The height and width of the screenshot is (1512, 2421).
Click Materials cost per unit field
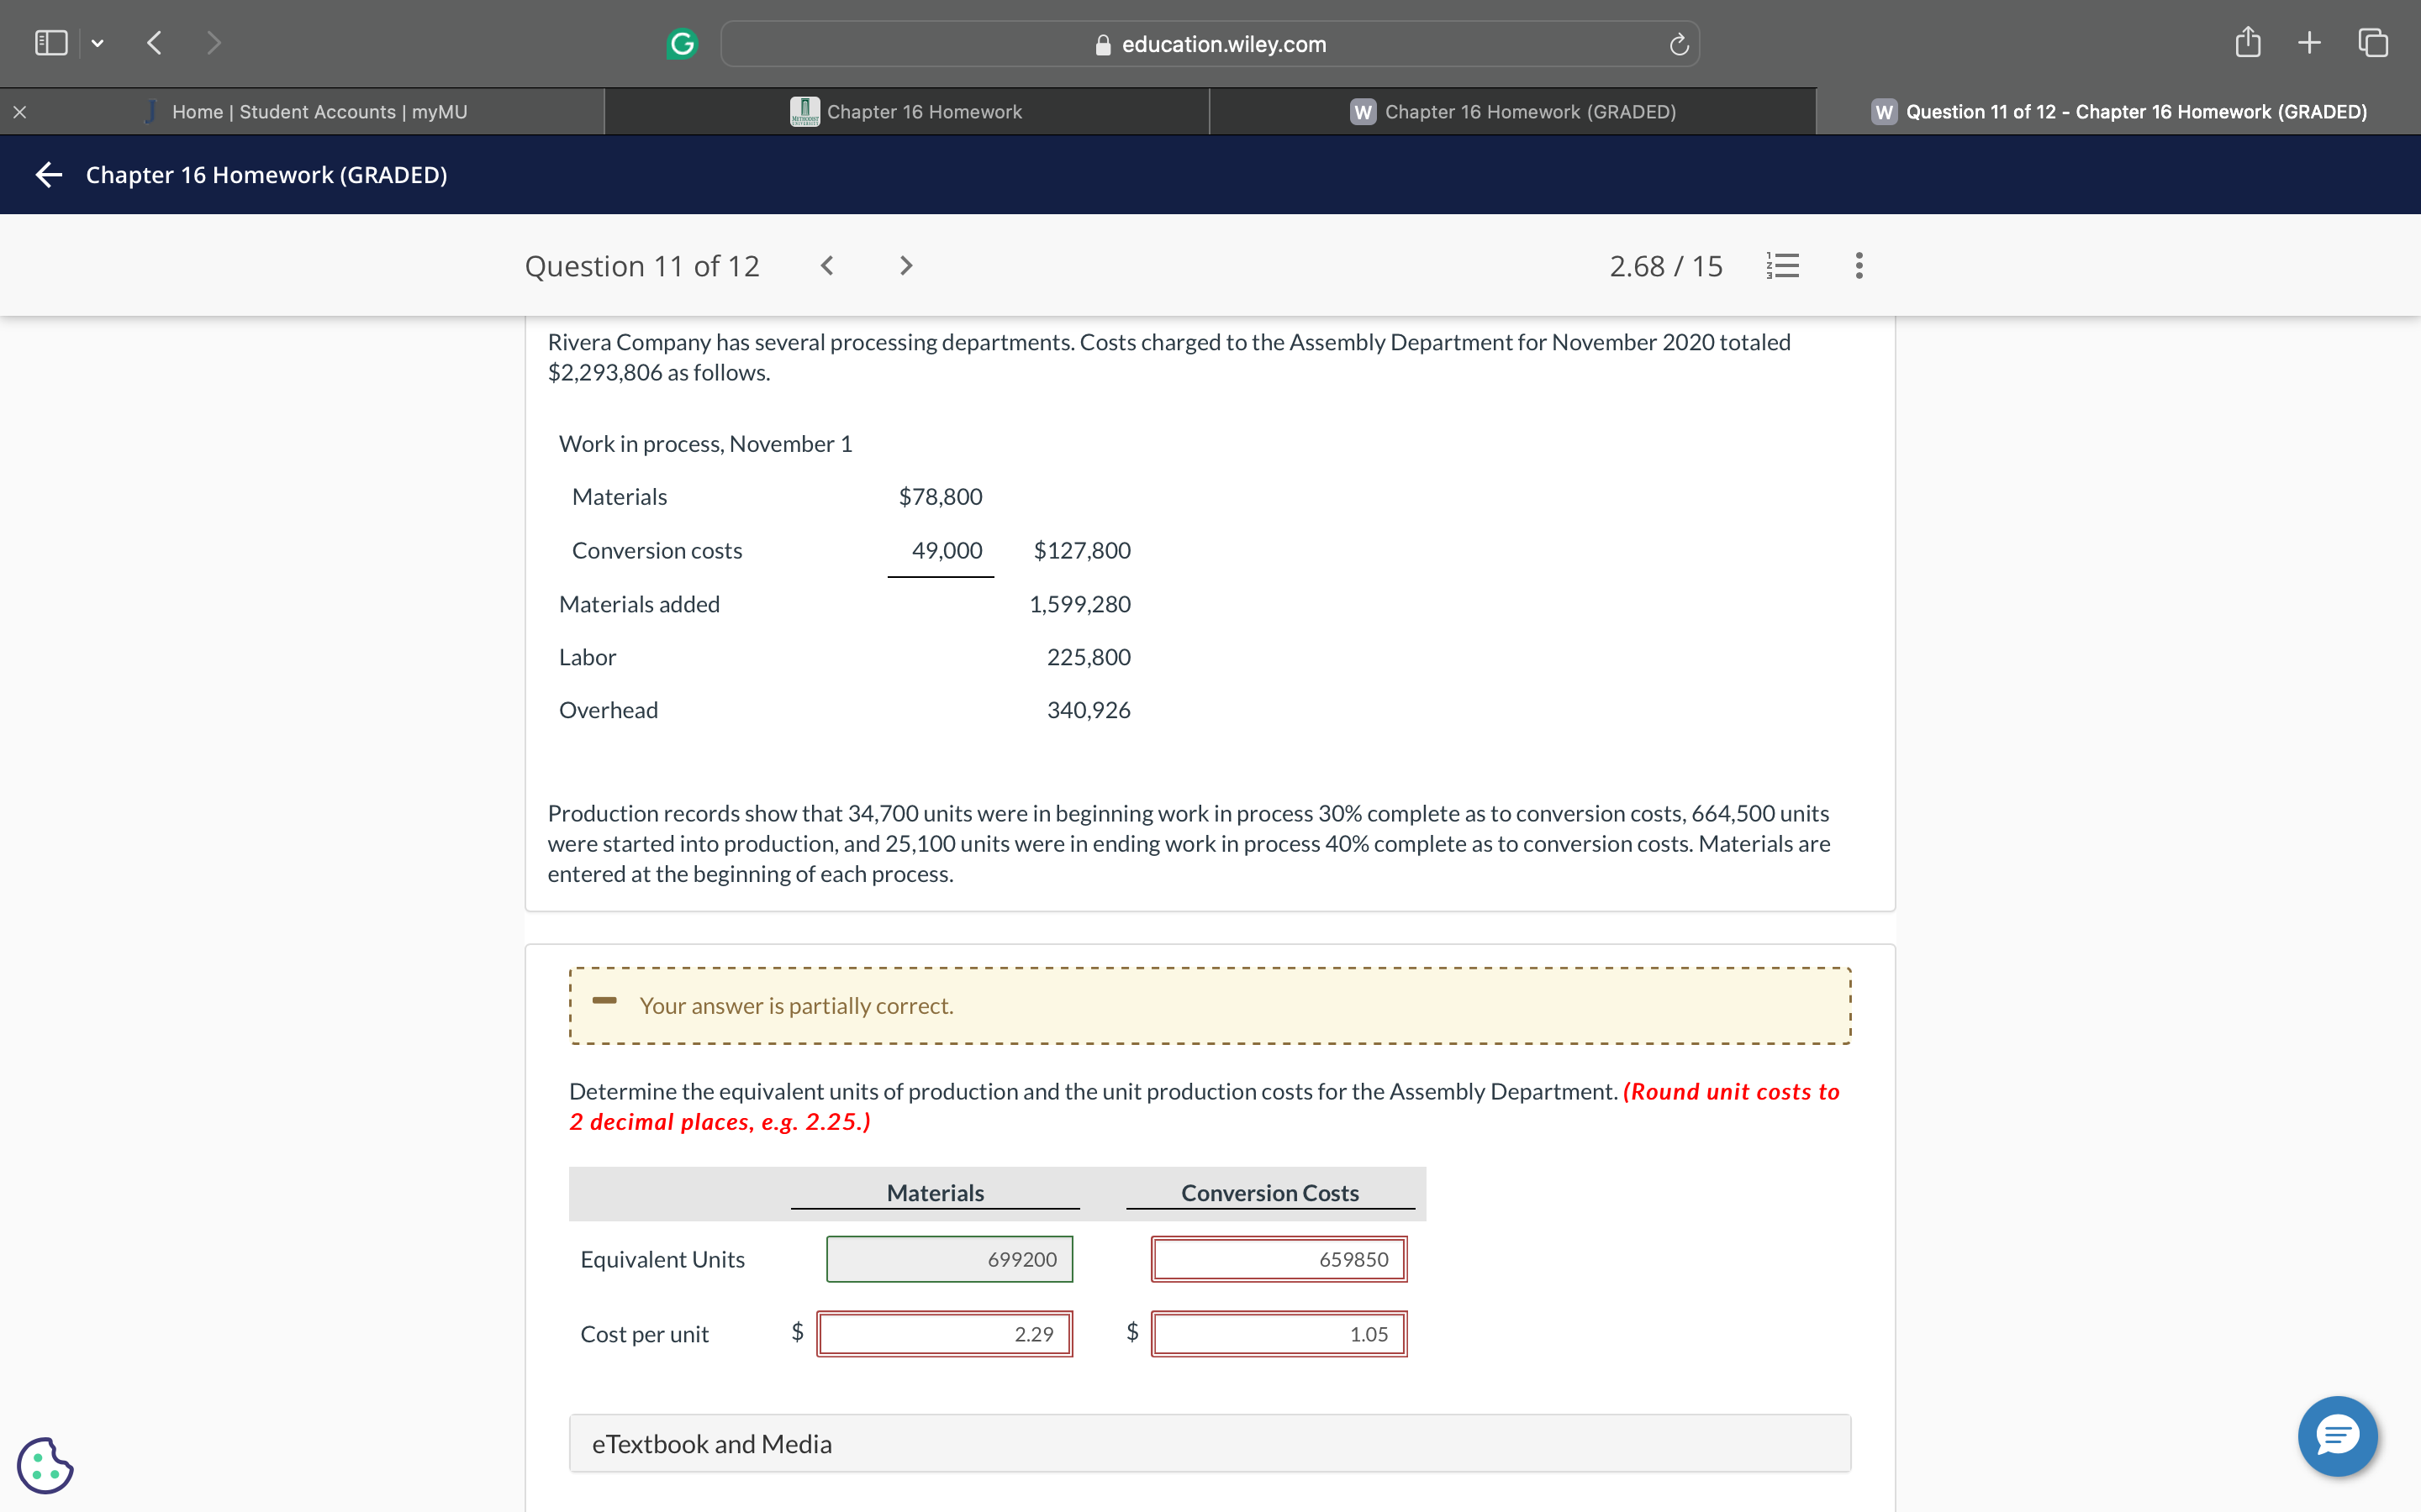tap(944, 1334)
